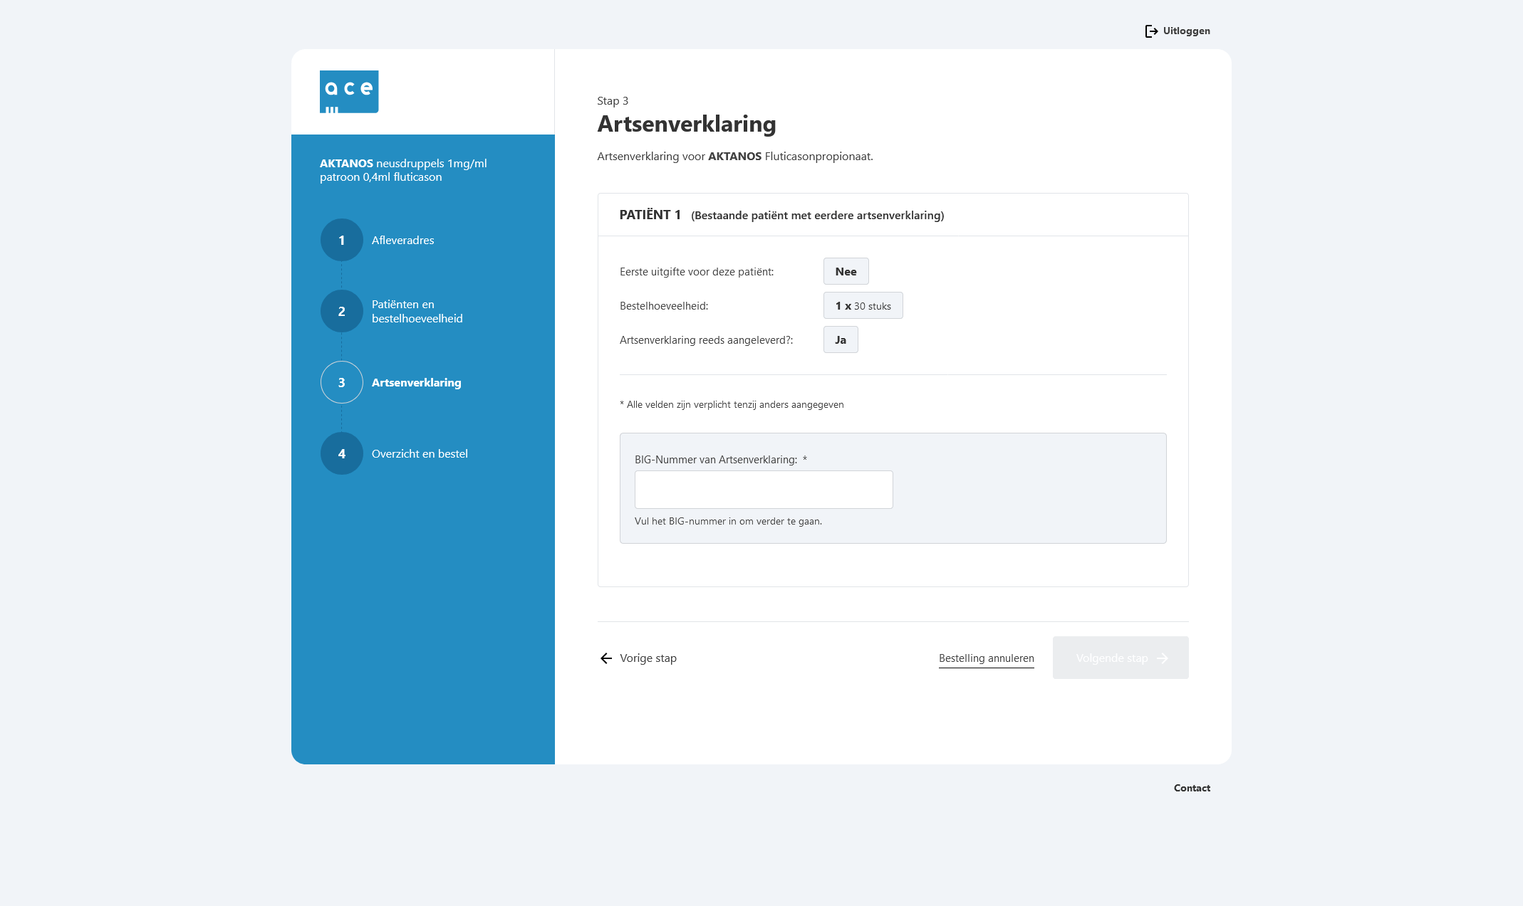The width and height of the screenshot is (1523, 906).
Task: Click the Nee value badge
Action: click(x=846, y=272)
